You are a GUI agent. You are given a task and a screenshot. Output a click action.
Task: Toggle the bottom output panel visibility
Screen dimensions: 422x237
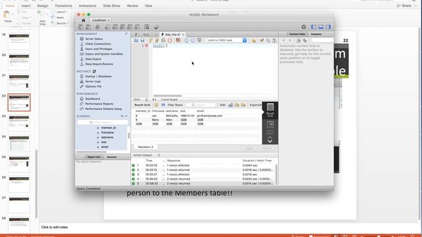point(321,27)
